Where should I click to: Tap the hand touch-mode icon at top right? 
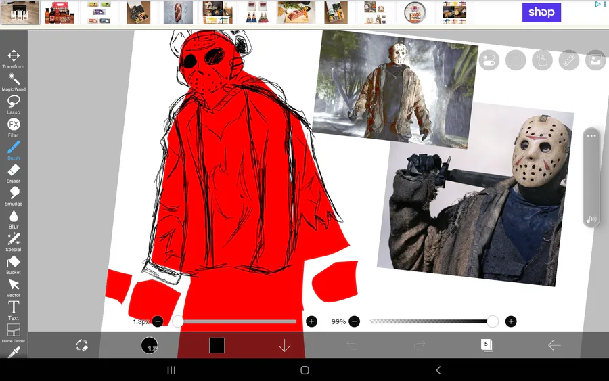(x=543, y=60)
